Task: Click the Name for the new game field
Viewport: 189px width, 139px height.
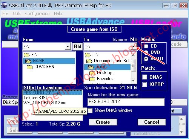Action: 126,102
